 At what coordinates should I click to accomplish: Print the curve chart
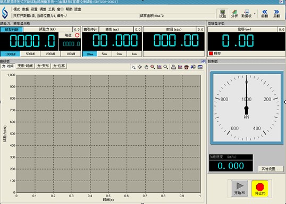coord(173,67)
